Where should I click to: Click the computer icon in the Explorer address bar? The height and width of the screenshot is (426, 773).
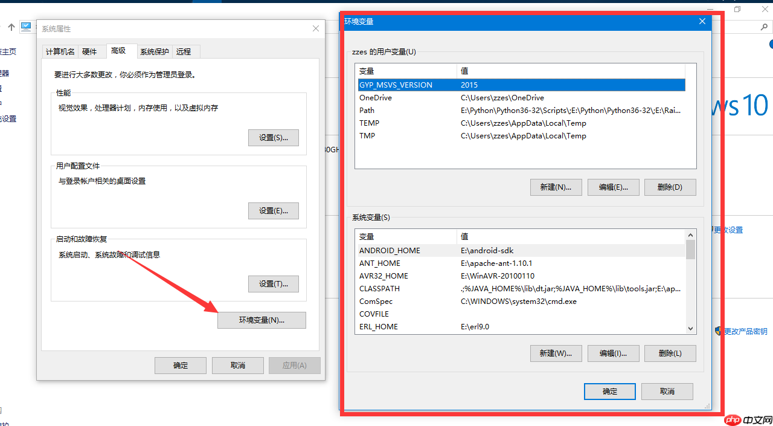coord(26,27)
